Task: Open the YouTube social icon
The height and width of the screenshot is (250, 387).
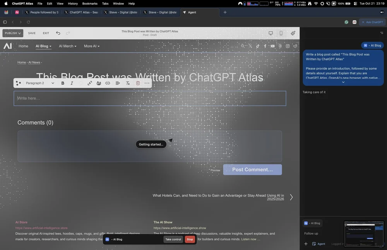Action: coord(272,46)
